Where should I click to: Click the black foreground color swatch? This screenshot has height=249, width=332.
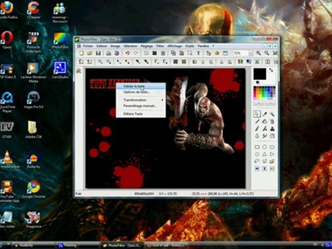click(x=260, y=74)
